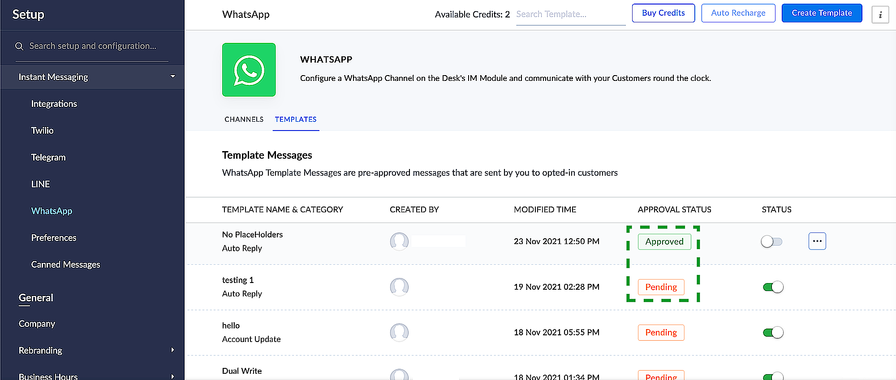Open the three-dots menu for No PlaceHolders
Viewport: 896px width, 380px height.
click(817, 241)
